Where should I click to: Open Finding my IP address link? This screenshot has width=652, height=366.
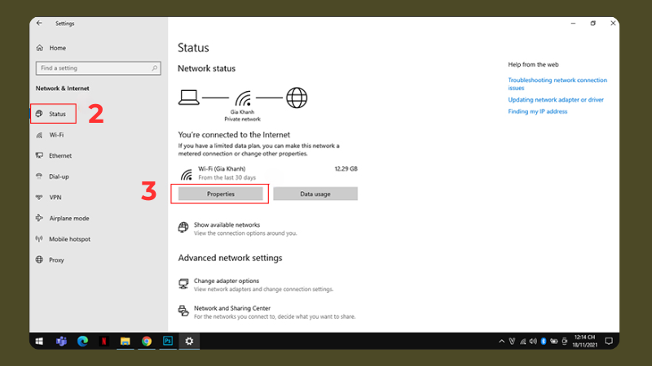(537, 111)
